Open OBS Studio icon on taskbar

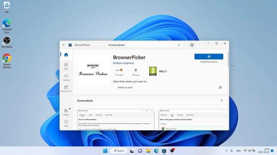pyautogui.click(x=172, y=151)
